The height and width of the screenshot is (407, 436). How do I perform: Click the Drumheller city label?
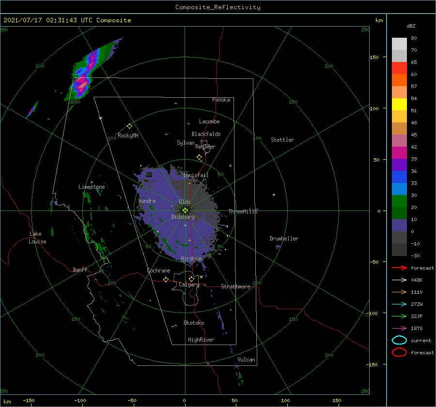(284, 239)
